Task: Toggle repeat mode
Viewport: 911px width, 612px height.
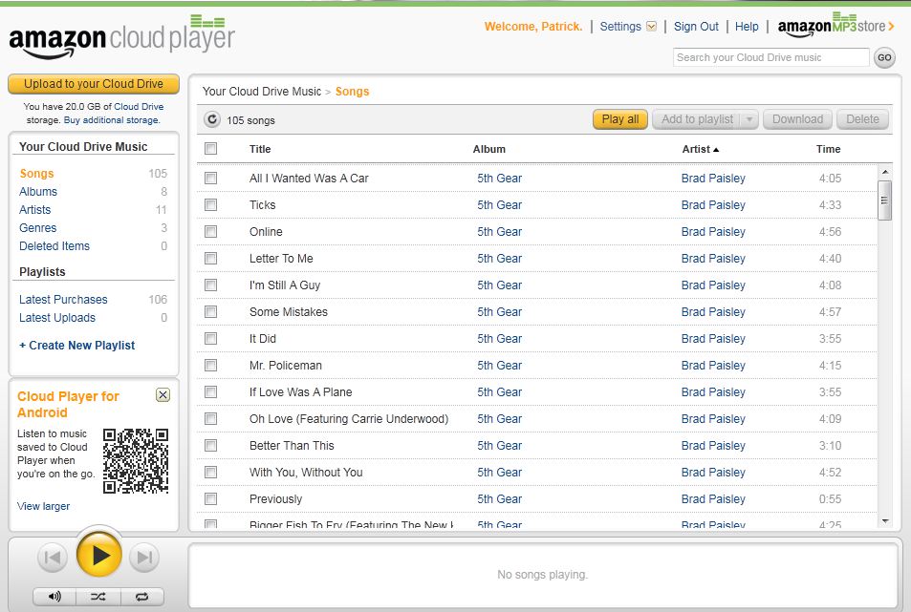Action: point(141,597)
